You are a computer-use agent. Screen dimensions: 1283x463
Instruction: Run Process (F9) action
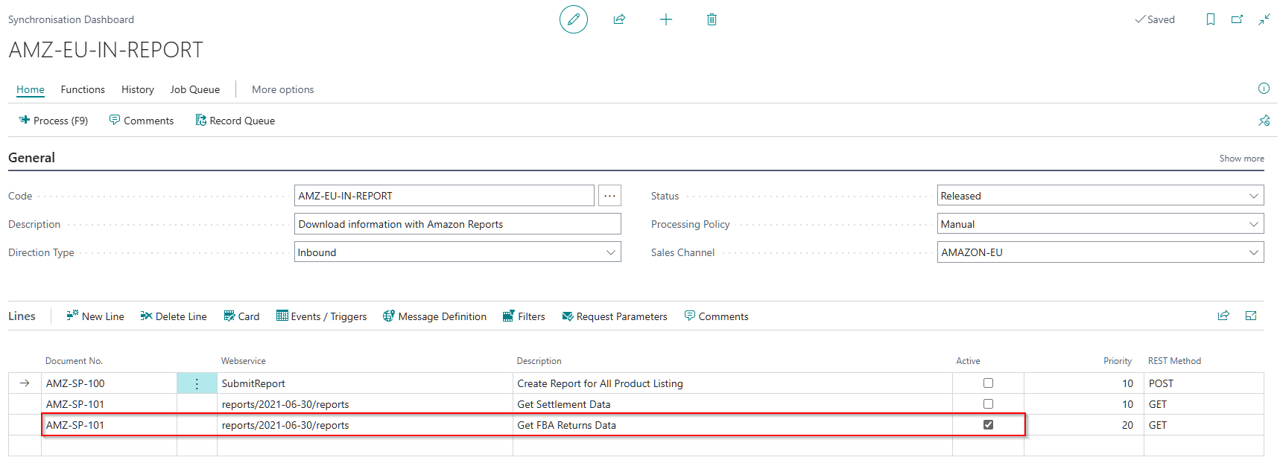pos(53,121)
